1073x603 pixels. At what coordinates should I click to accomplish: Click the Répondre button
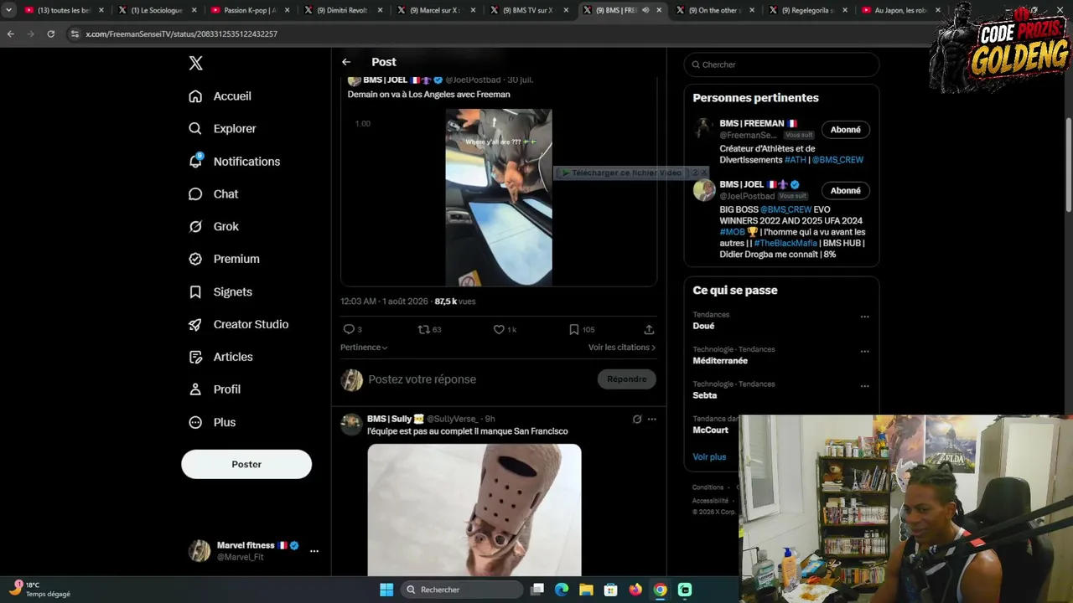pos(627,379)
